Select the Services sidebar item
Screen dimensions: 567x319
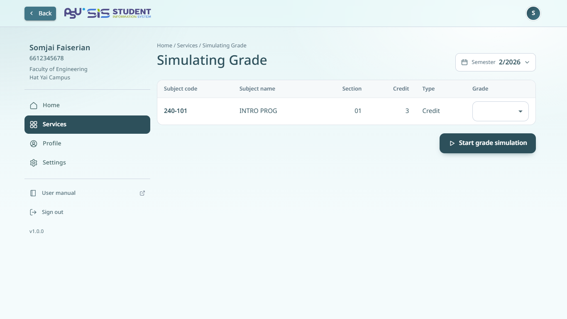[x=87, y=125]
